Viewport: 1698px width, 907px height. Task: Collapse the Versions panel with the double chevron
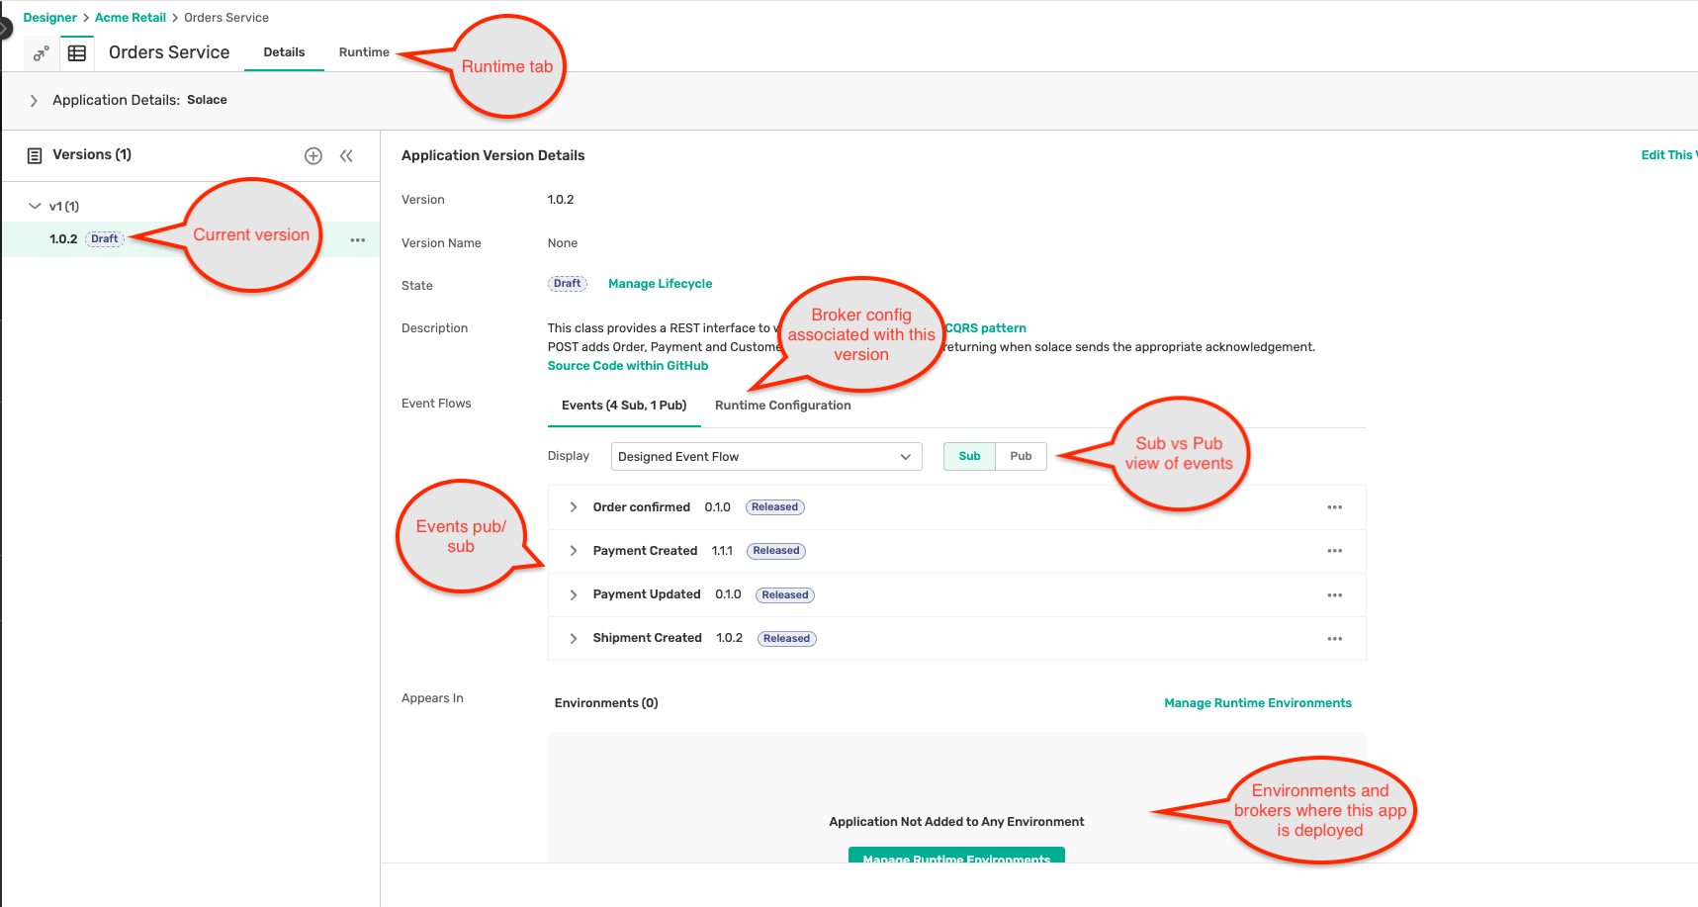(x=347, y=155)
